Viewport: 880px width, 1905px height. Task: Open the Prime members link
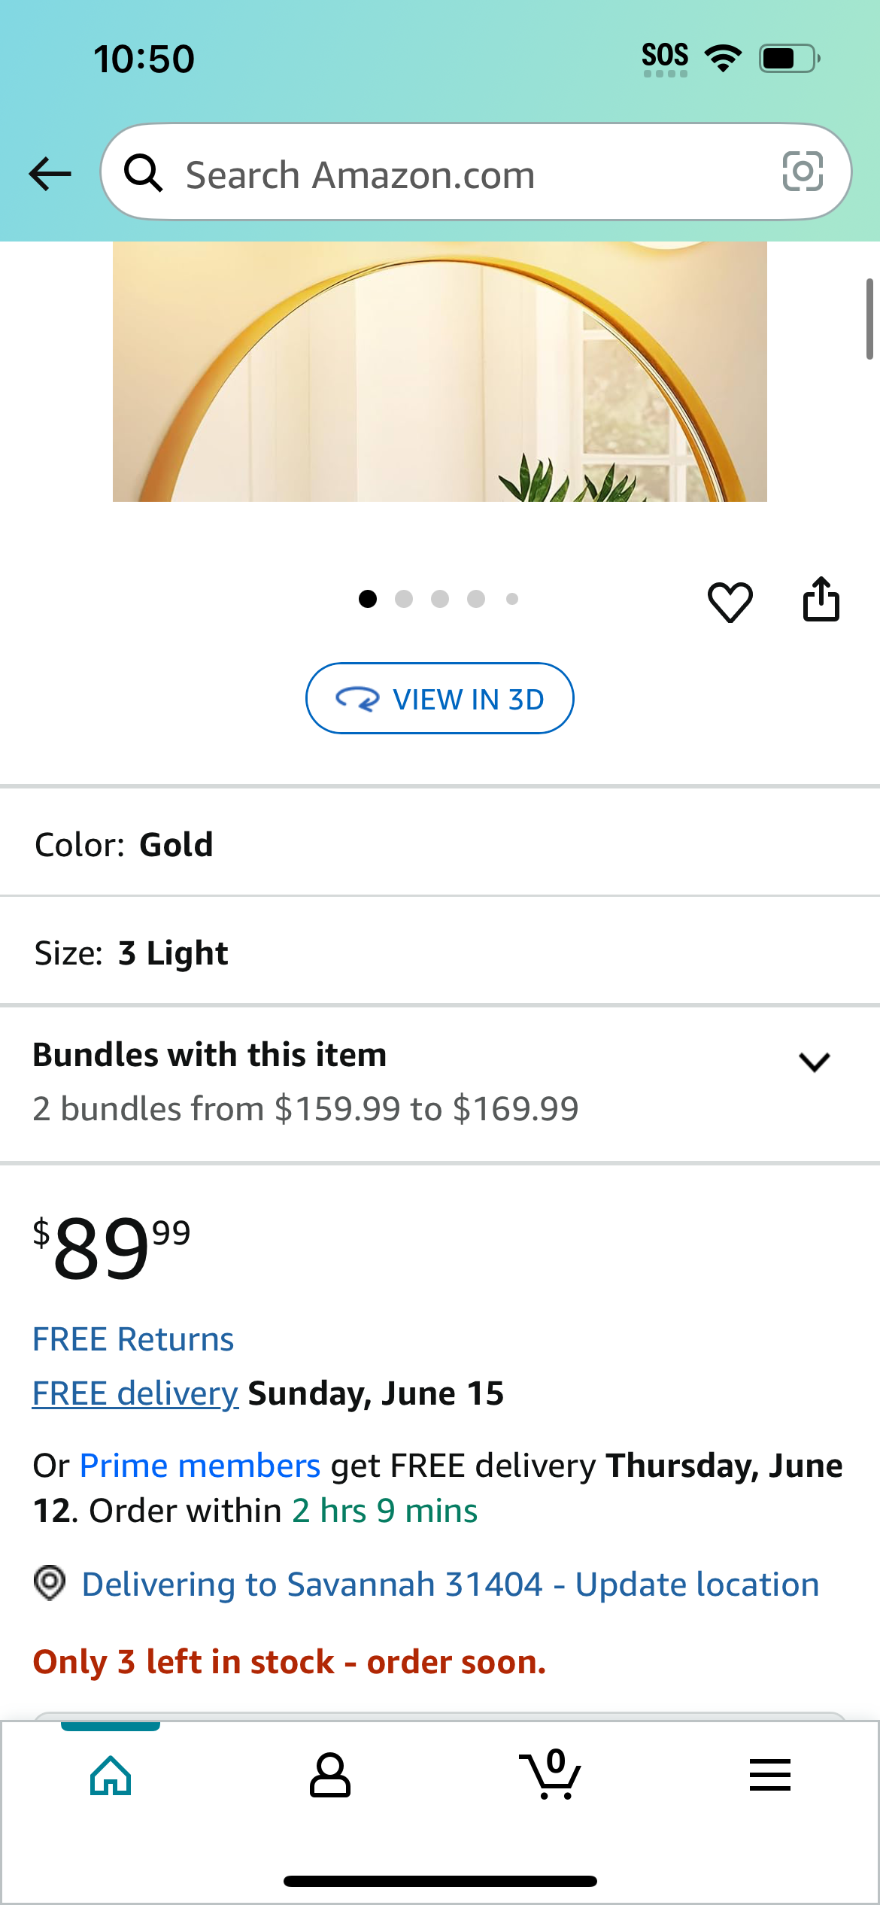coord(200,1466)
